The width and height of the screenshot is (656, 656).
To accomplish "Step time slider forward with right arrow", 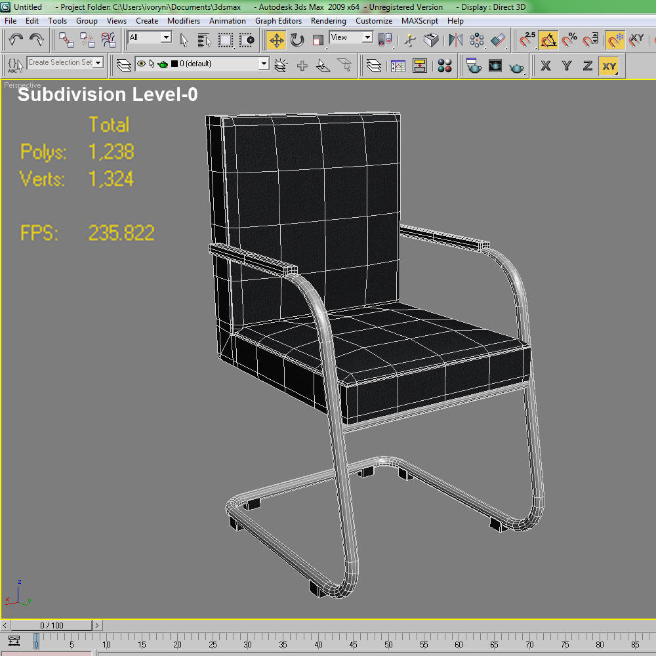I will (x=97, y=625).
